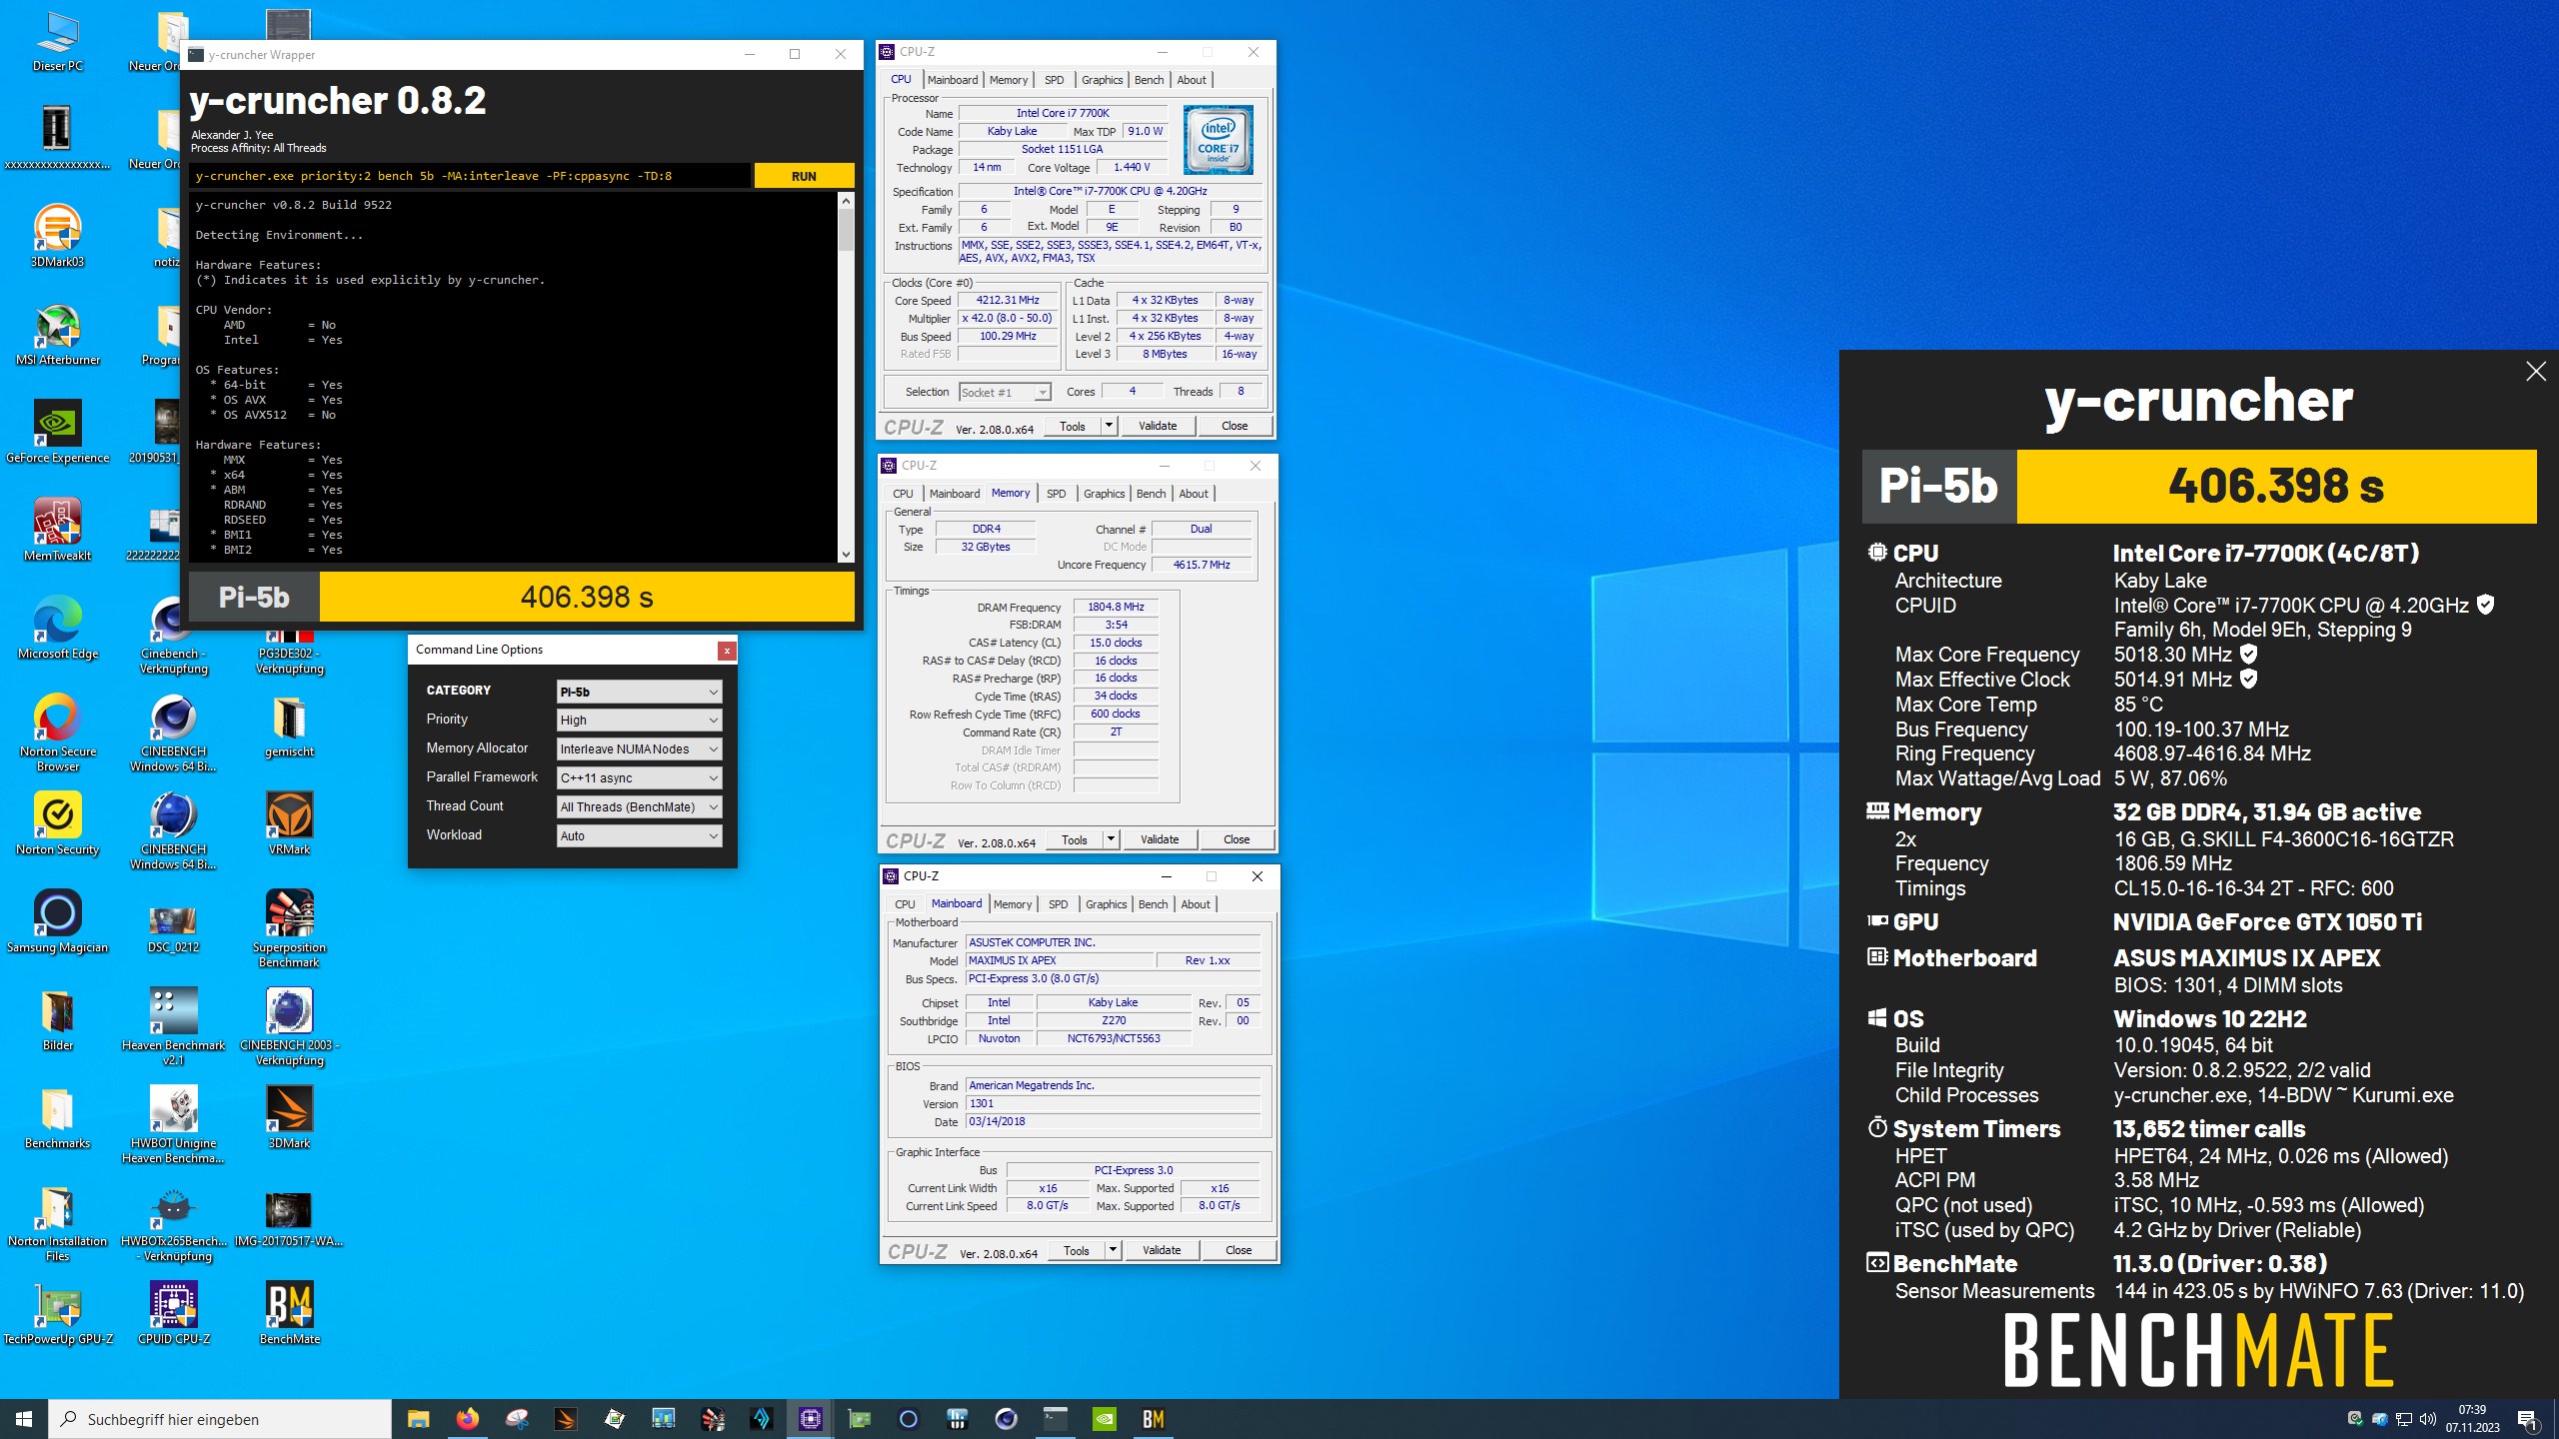This screenshot has width=2559, height=1439.
Task: Switch to SPD tab in top CPU-Z
Action: (x=1054, y=80)
